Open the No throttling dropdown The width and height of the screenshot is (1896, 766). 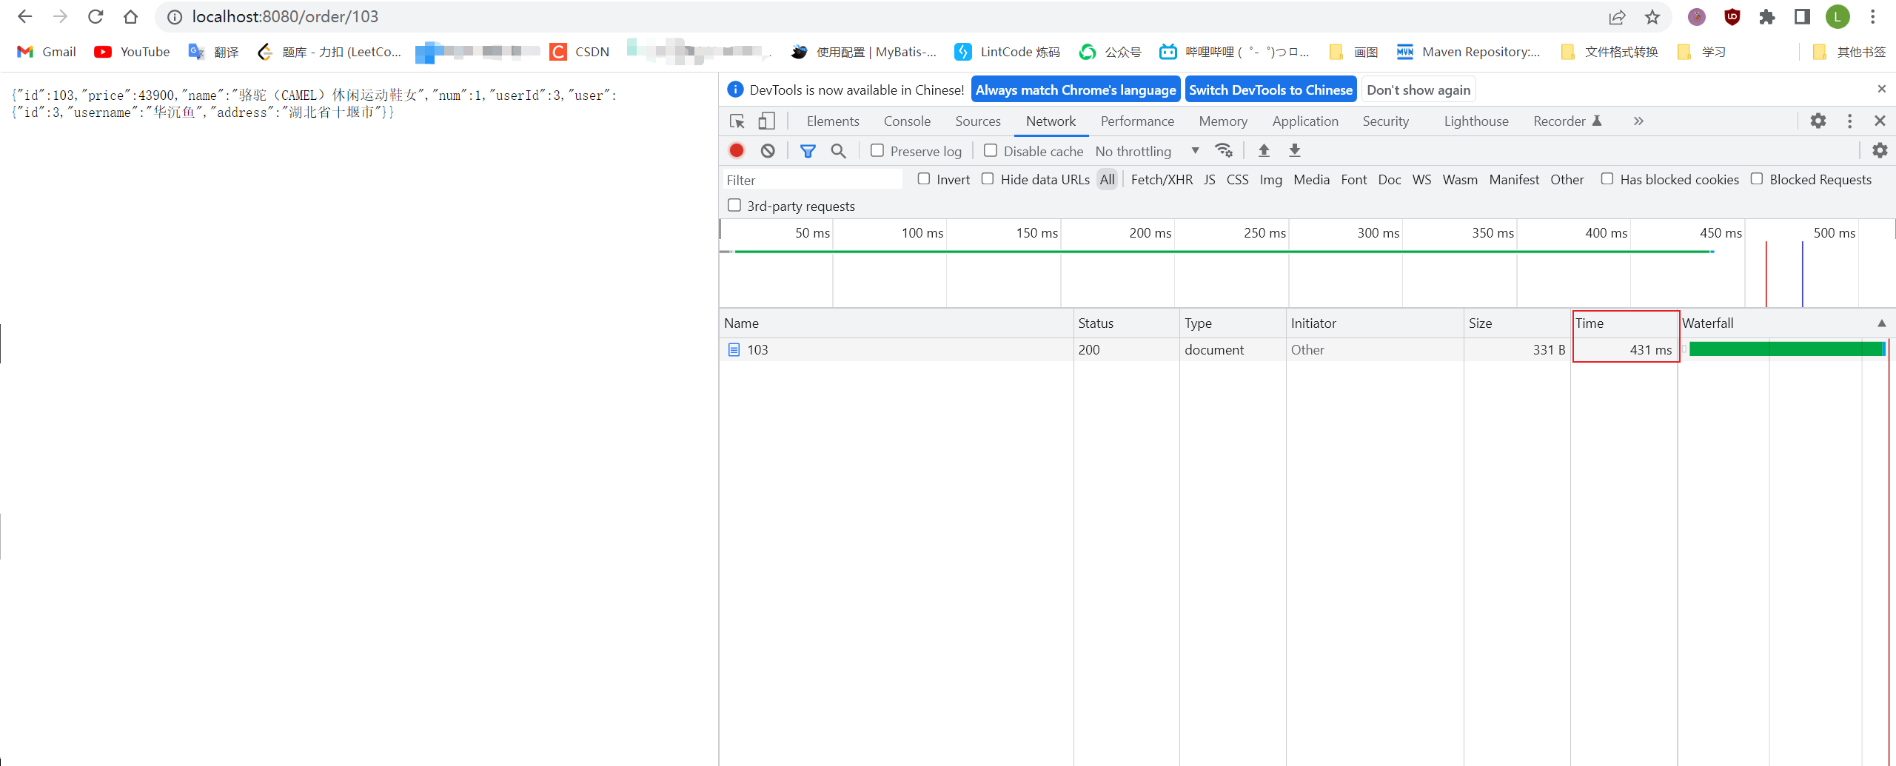[x=1147, y=151]
